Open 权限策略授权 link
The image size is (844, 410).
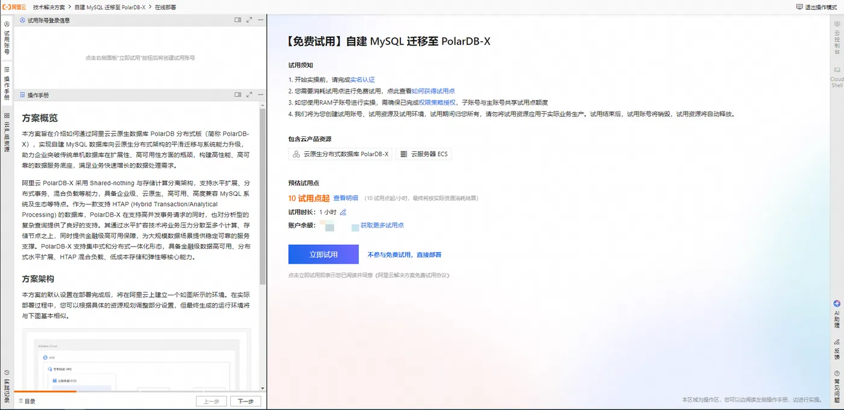click(437, 102)
